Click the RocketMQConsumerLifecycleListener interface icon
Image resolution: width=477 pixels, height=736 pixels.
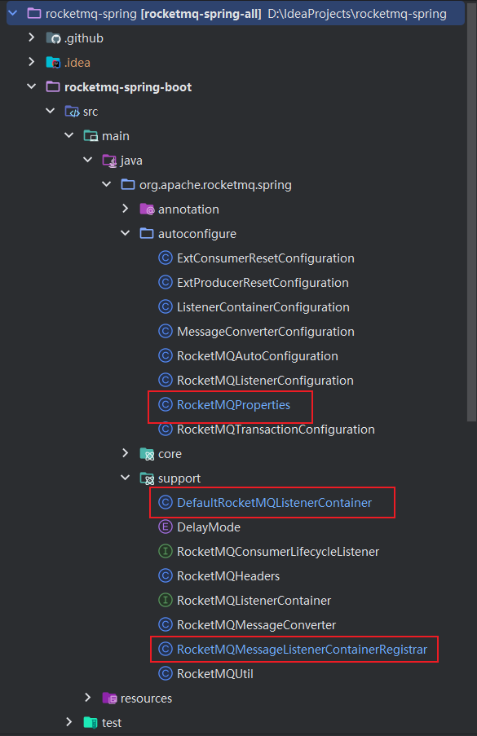tap(166, 551)
